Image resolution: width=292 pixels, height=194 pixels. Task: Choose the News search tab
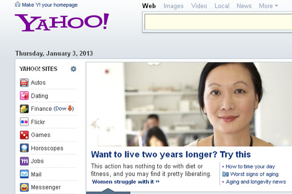[244, 6]
